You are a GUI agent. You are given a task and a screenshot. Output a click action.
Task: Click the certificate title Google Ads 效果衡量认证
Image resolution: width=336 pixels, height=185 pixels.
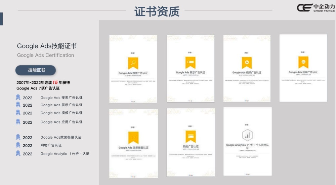coord(133,148)
